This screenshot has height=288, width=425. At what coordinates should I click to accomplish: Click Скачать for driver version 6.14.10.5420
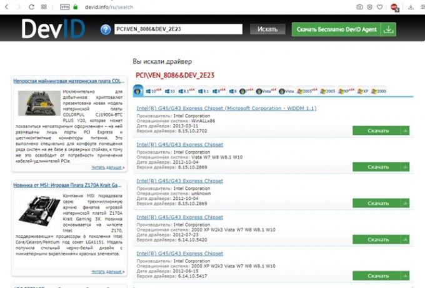point(377,239)
